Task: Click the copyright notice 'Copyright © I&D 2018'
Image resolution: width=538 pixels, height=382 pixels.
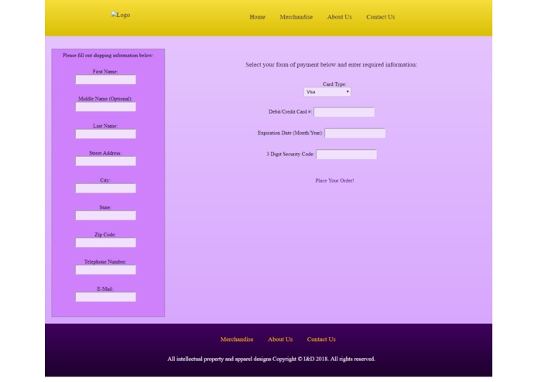Action: (300, 359)
